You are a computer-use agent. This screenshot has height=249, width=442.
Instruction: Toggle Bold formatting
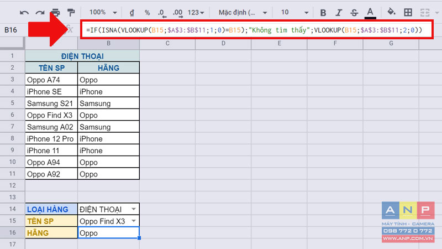pos(323,12)
